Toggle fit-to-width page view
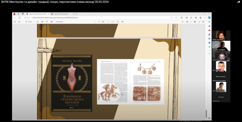The image size is (242, 122). click(103, 22)
